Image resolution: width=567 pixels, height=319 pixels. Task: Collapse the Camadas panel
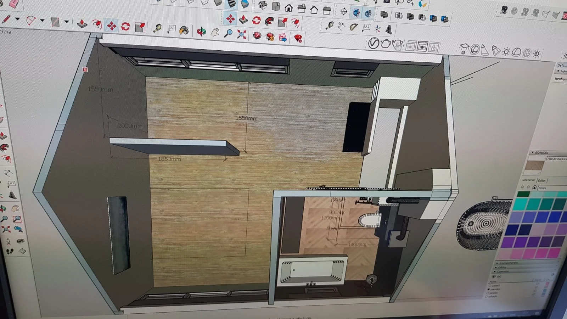[x=495, y=272]
